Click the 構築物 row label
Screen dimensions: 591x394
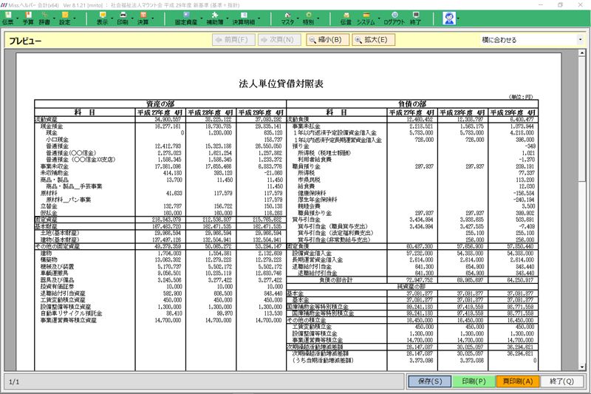point(49,259)
